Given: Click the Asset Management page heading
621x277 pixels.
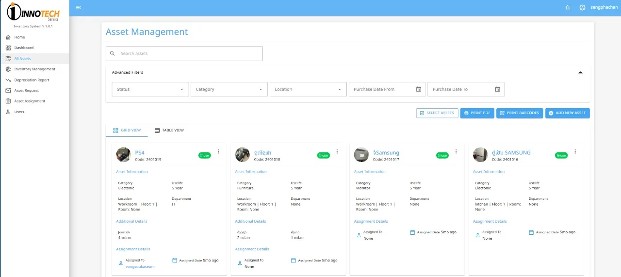Looking at the screenshot, I should (x=147, y=32).
